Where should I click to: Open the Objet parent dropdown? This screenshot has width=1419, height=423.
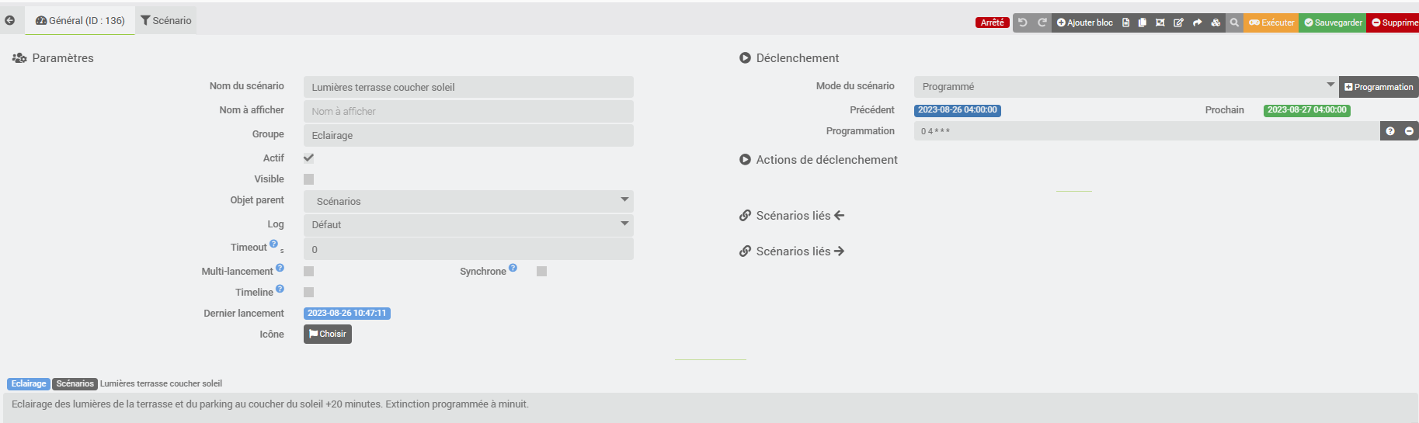468,201
